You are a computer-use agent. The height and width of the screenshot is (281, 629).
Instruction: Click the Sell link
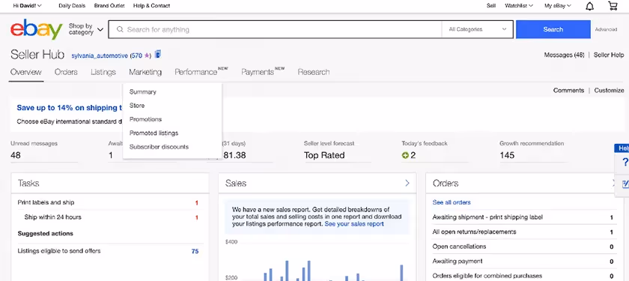click(491, 6)
